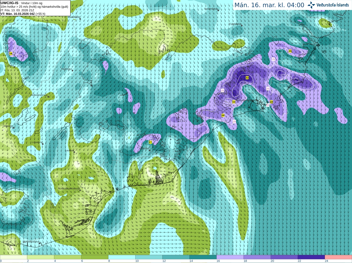Image resolution: width=352 pixels, height=263 pixels.
Task: Click the legend value 12
Action: tap(164, 261)
